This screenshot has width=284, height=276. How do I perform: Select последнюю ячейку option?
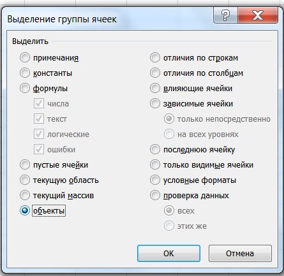(155, 149)
